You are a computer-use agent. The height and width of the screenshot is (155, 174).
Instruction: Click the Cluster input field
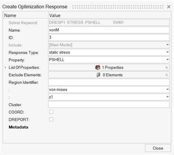(x=109, y=104)
